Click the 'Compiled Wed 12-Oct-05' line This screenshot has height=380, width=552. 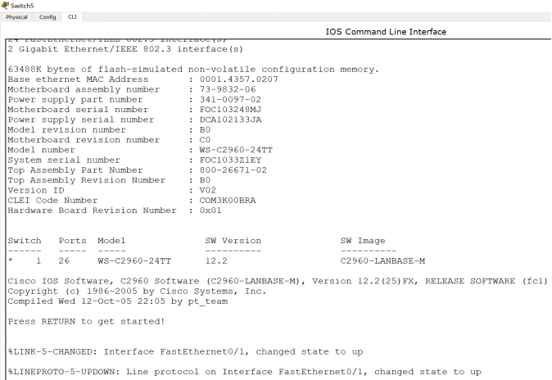click(118, 301)
